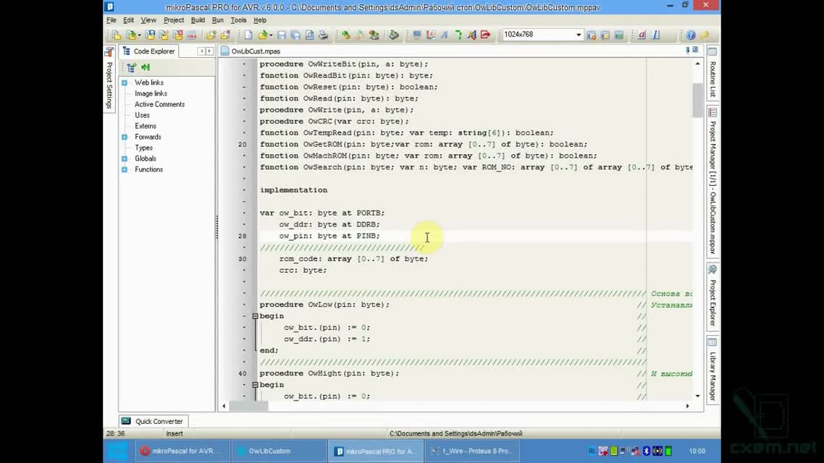
Task: Click the italic 'a' font options icon
Action: 642,35
